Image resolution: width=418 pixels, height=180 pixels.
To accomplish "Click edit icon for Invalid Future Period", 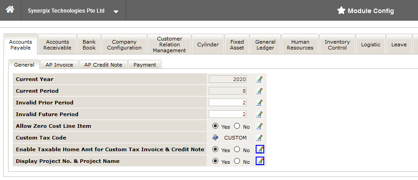I will coord(259,114).
